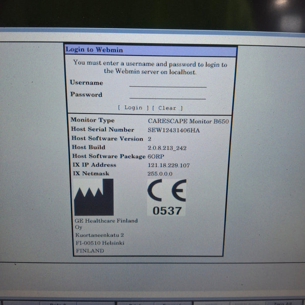Select the 'FI-00510 Helsinki' line
This screenshot has width=305, height=305.
click(x=100, y=243)
